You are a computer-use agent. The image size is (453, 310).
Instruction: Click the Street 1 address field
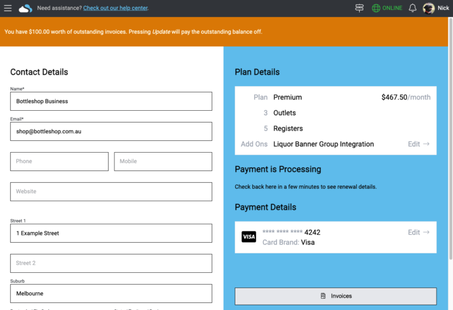pos(111,233)
